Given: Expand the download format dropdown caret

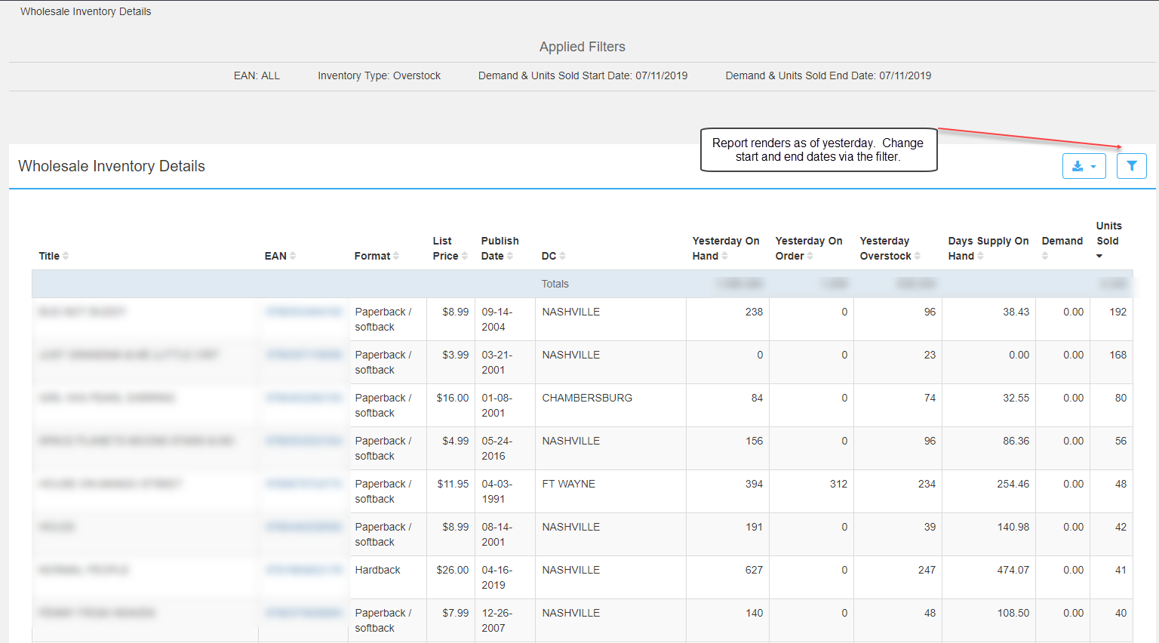Looking at the screenshot, I should 1093,165.
